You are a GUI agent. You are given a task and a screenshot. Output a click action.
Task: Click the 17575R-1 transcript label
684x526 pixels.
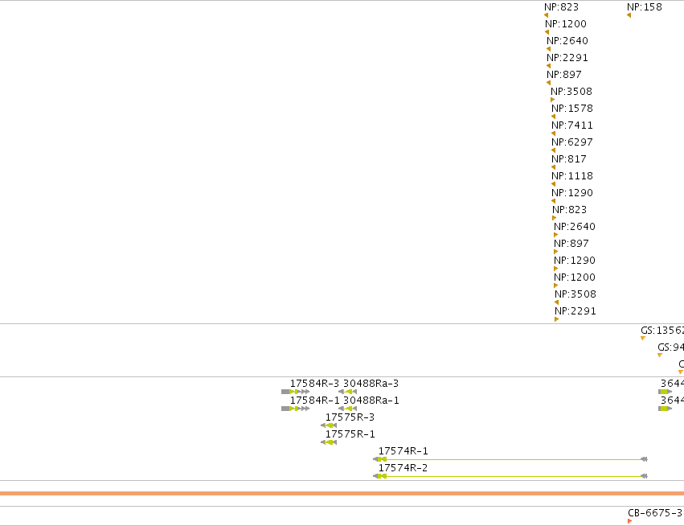[x=350, y=434]
